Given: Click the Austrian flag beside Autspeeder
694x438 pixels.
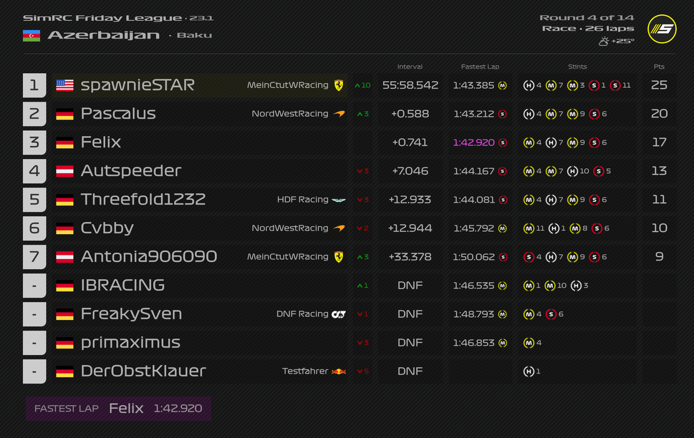Looking at the screenshot, I should tap(64, 171).
